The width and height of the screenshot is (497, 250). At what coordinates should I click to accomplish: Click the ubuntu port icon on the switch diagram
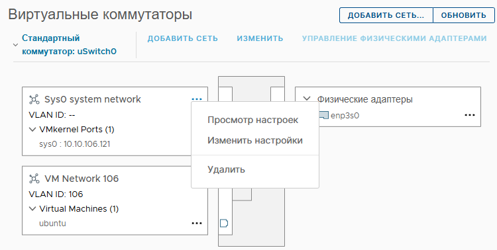tap(224, 223)
